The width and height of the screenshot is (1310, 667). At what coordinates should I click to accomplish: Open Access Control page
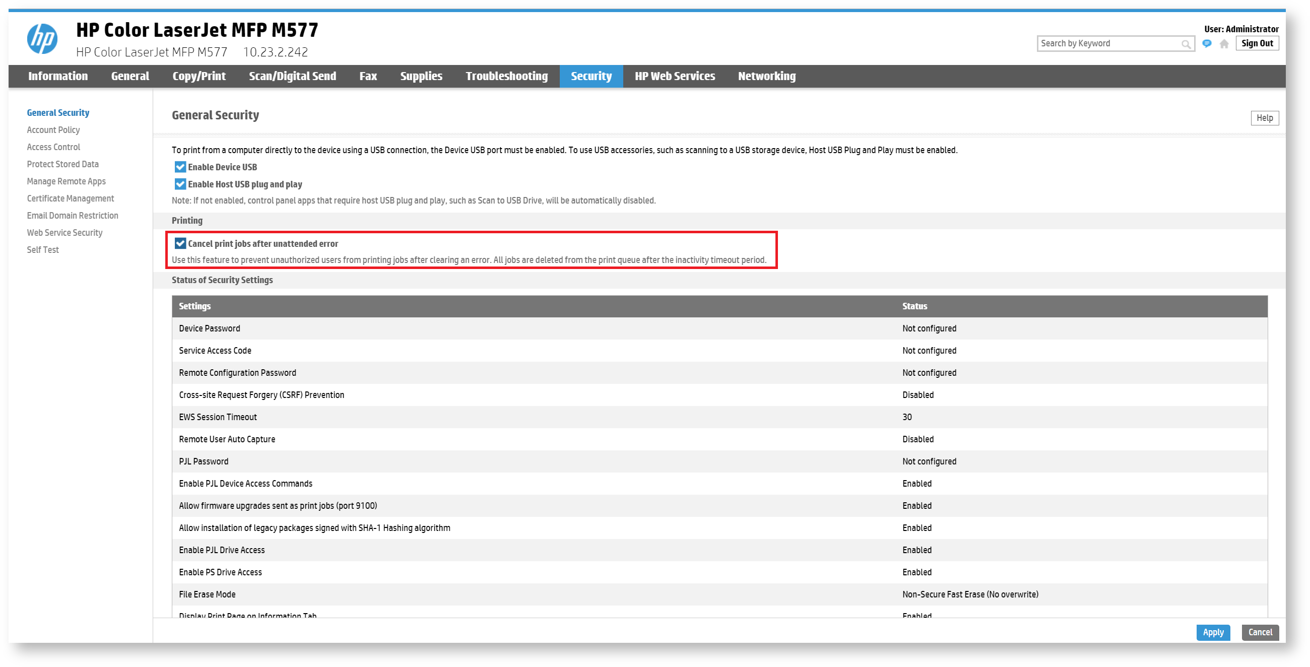[53, 148]
